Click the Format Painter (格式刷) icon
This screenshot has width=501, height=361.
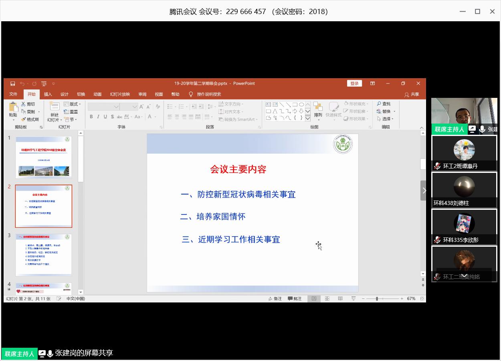click(24, 120)
